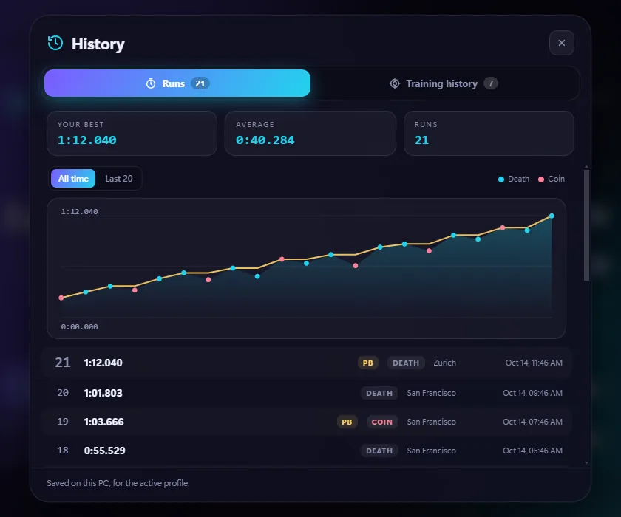This screenshot has width=621, height=517.
Task: Click San Francisco on run 18 row
Action: point(431,451)
